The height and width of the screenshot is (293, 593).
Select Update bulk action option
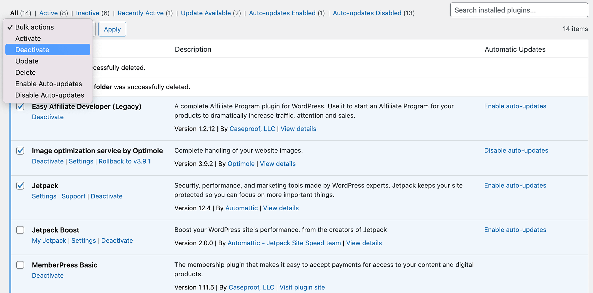[47, 61]
